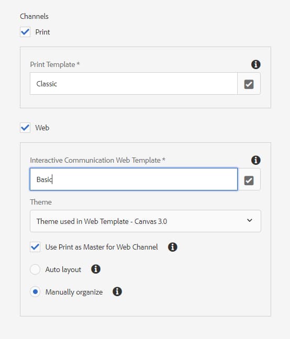Open Theme dropdown showing Canvas 3.0
Viewport: 290px width, 339px height.
146,221
